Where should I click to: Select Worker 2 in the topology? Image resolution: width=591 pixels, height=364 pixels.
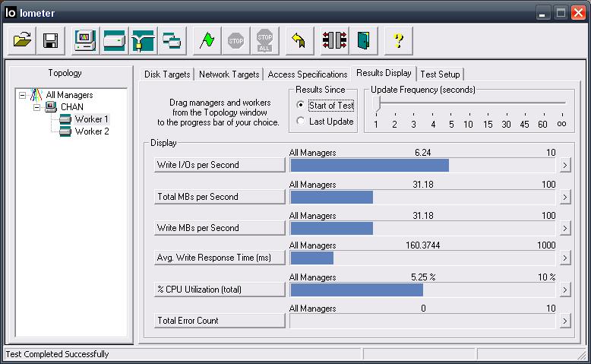[x=92, y=131]
